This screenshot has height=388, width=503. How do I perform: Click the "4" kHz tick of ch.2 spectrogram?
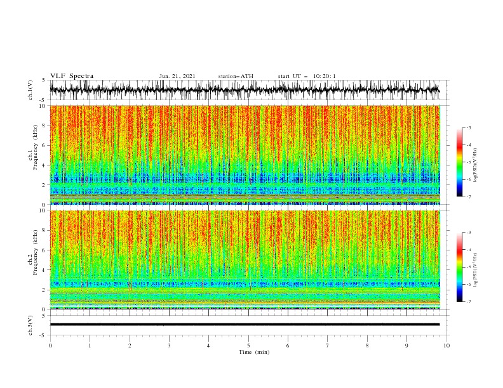44,270
